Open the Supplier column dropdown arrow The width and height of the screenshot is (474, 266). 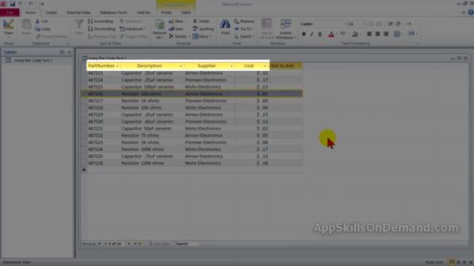pyautogui.click(x=232, y=66)
